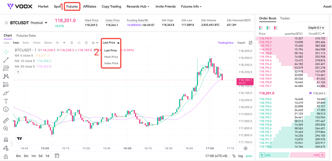This screenshot has width=332, height=161.
Task: Select the text tool in chart sidebar
Action: tap(6, 101)
